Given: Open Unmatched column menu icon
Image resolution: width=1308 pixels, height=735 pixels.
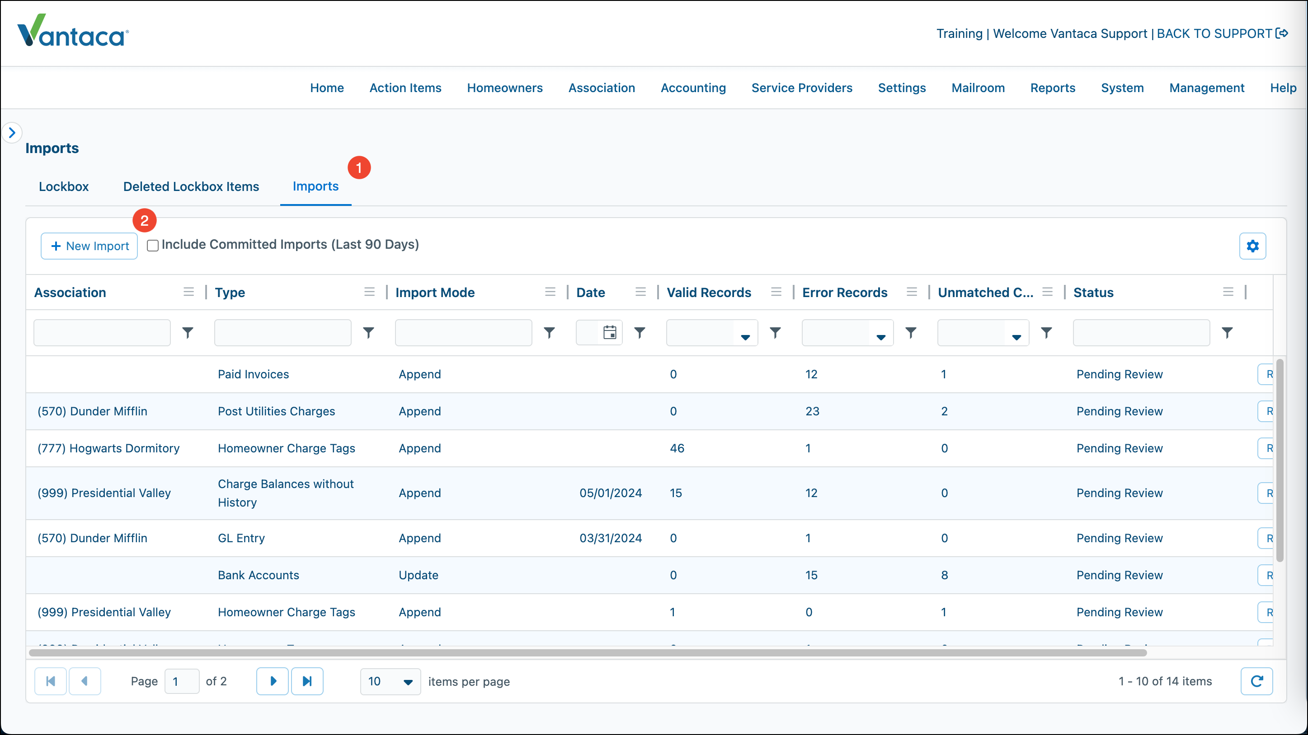Looking at the screenshot, I should tap(1047, 292).
